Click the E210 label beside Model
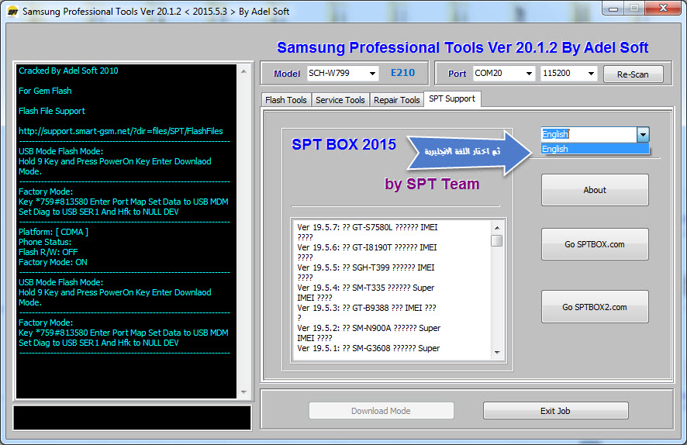This screenshot has height=445, width=687. coord(402,73)
